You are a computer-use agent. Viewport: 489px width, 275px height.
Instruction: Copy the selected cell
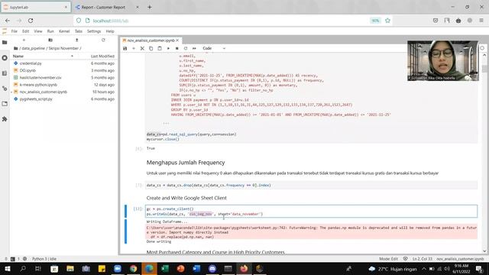pos(151,48)
